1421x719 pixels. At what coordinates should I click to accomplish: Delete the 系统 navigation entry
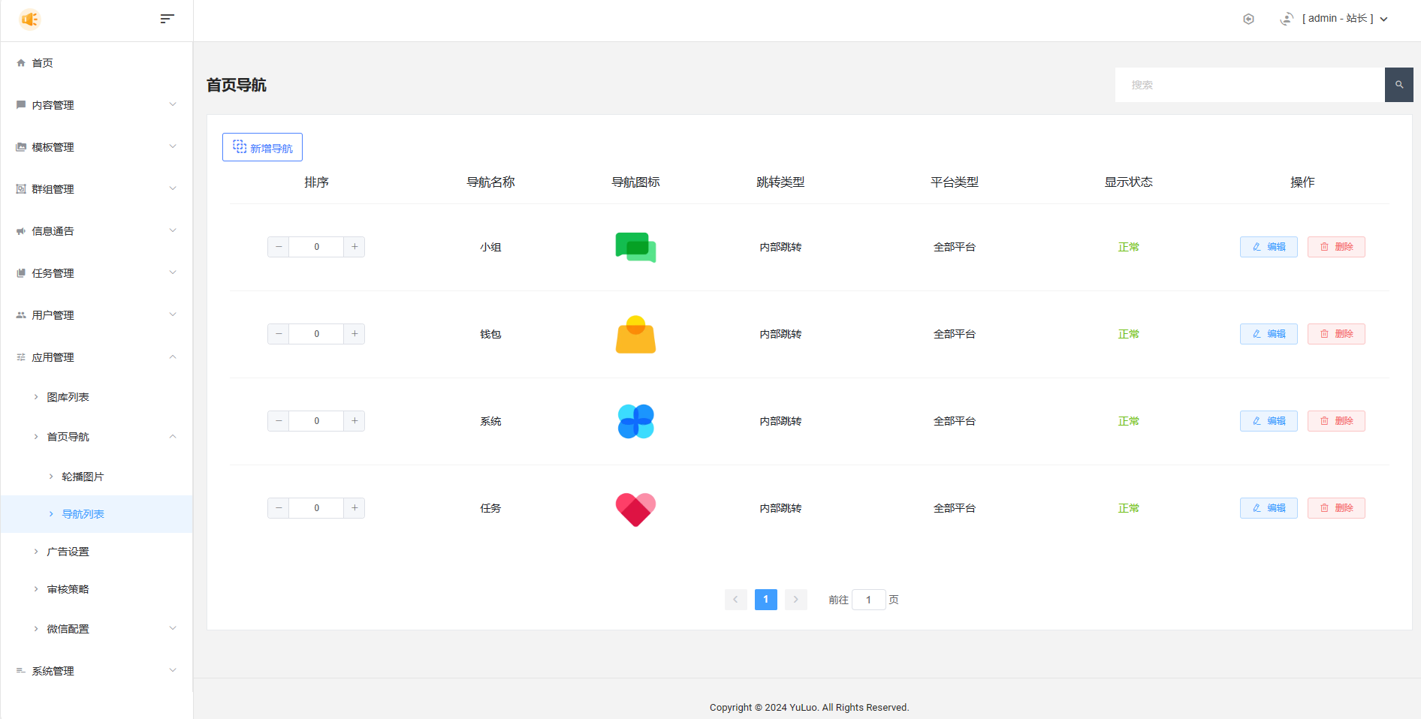pyautogui.click(x=1335, y=421)
